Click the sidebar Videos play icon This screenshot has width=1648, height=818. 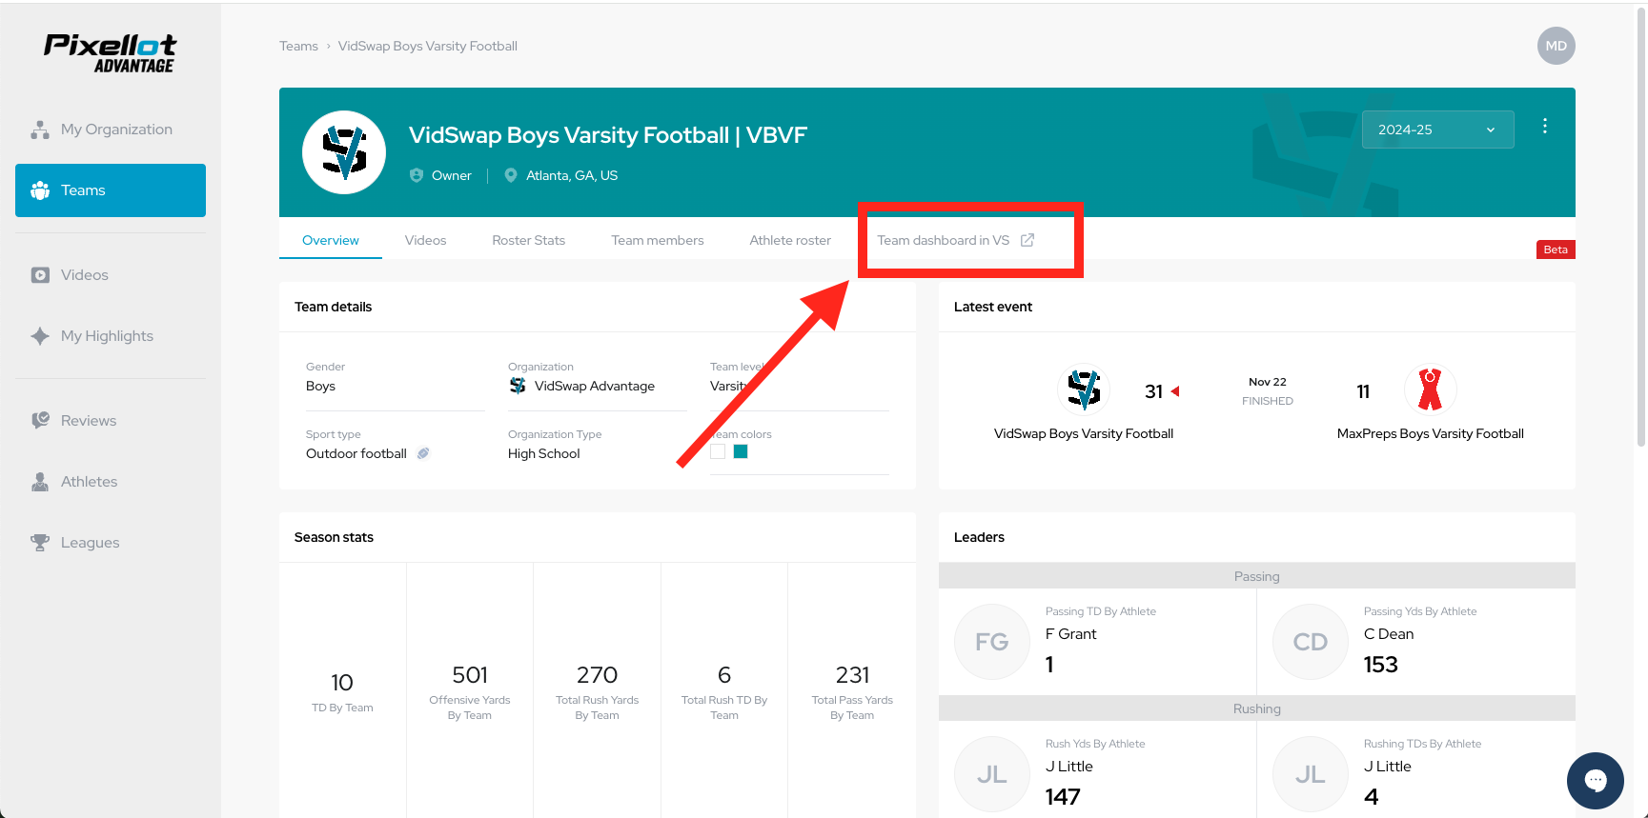[40, 275]
